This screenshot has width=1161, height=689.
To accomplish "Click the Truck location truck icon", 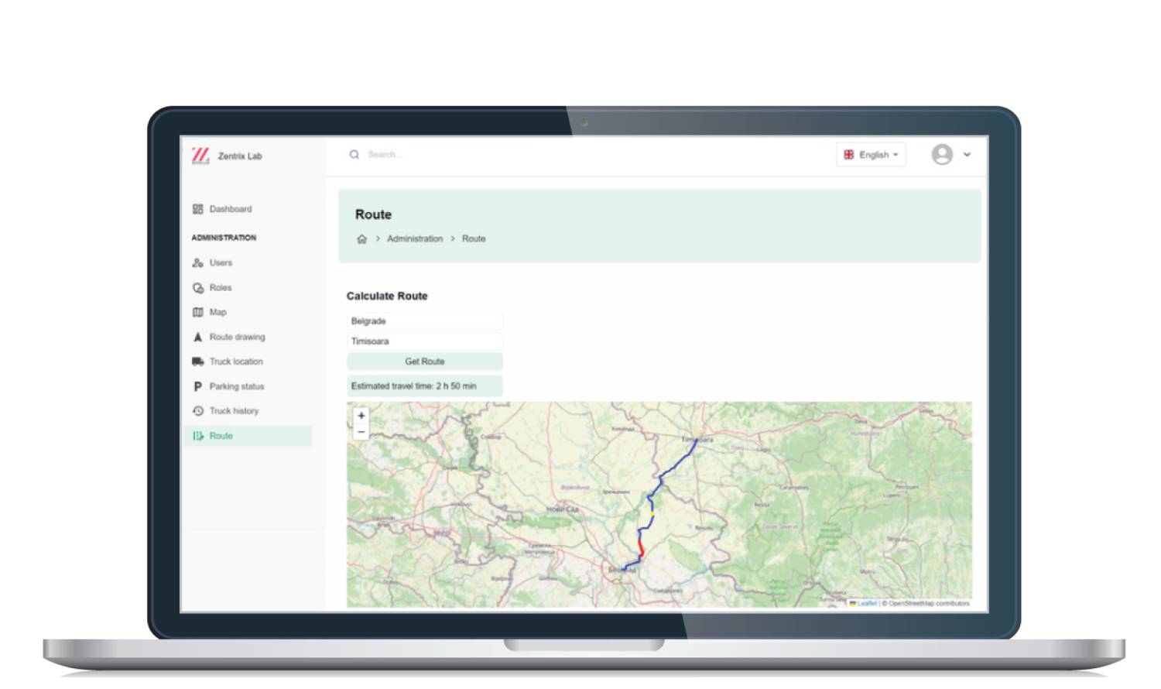I will coord(197,362).
